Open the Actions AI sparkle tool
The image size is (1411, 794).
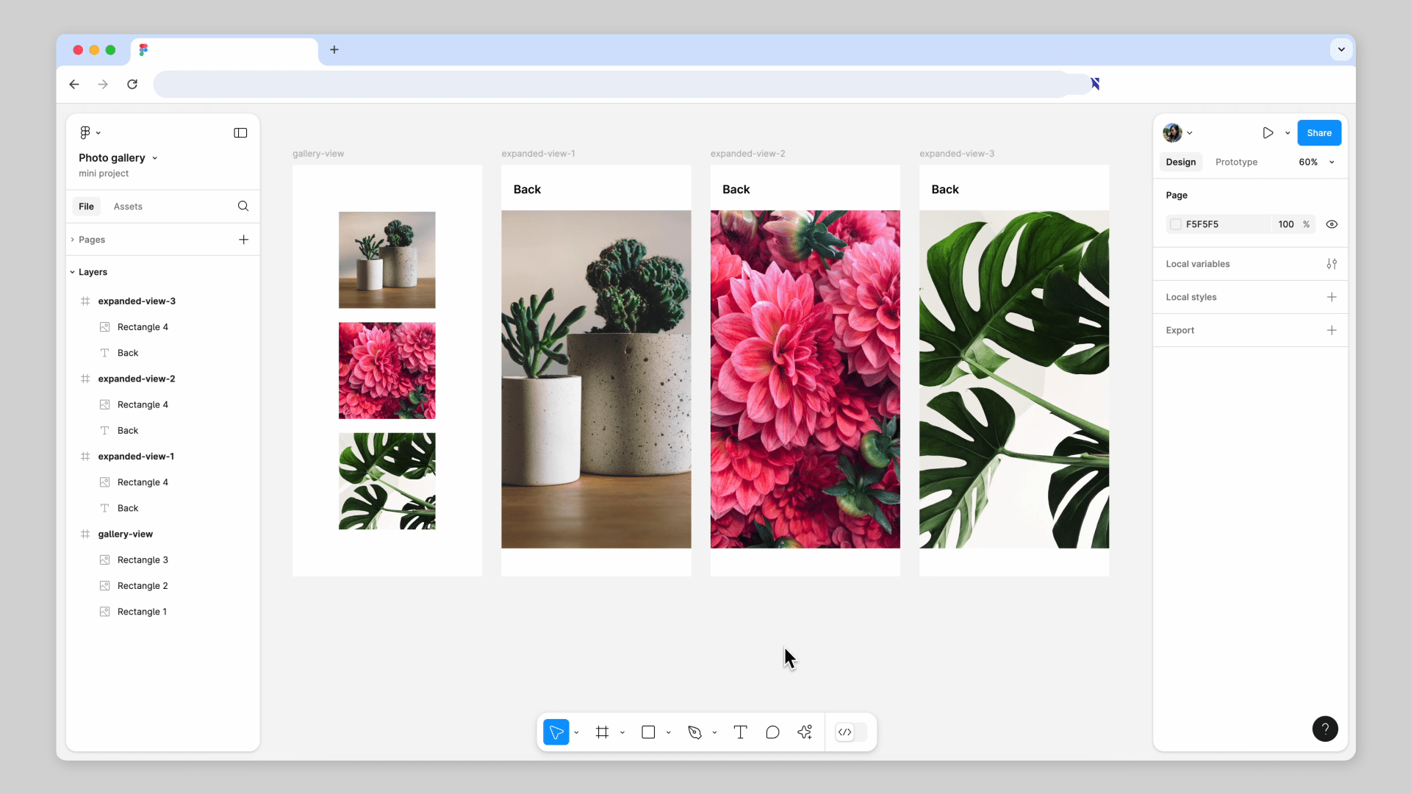click(805, 732)
